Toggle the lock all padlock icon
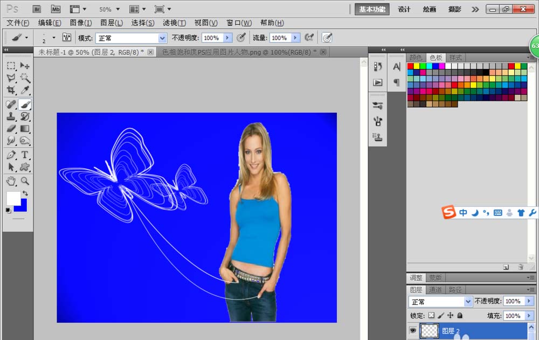Screen dimensions: 539x340 click(460, 316)
